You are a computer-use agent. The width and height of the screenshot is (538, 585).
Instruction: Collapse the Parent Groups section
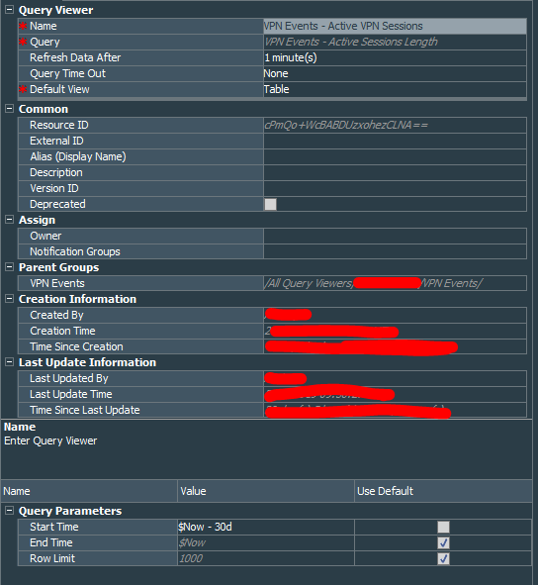tap(9, 267)
